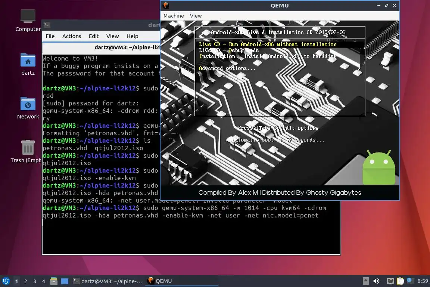Open the View menu in terminal window
This screenshot has height=287, width=430.
tap(112, 36)
